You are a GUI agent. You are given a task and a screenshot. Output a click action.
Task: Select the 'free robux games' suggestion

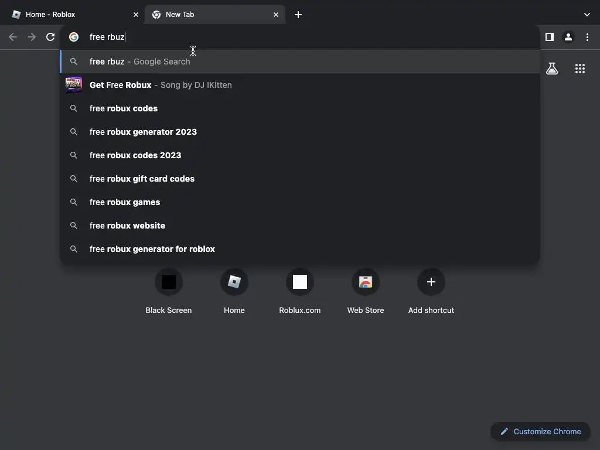tap(301, 202)
